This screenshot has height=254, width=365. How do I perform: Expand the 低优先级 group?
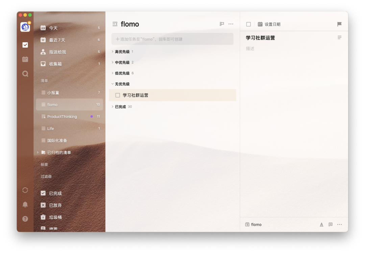coord(113,73)
